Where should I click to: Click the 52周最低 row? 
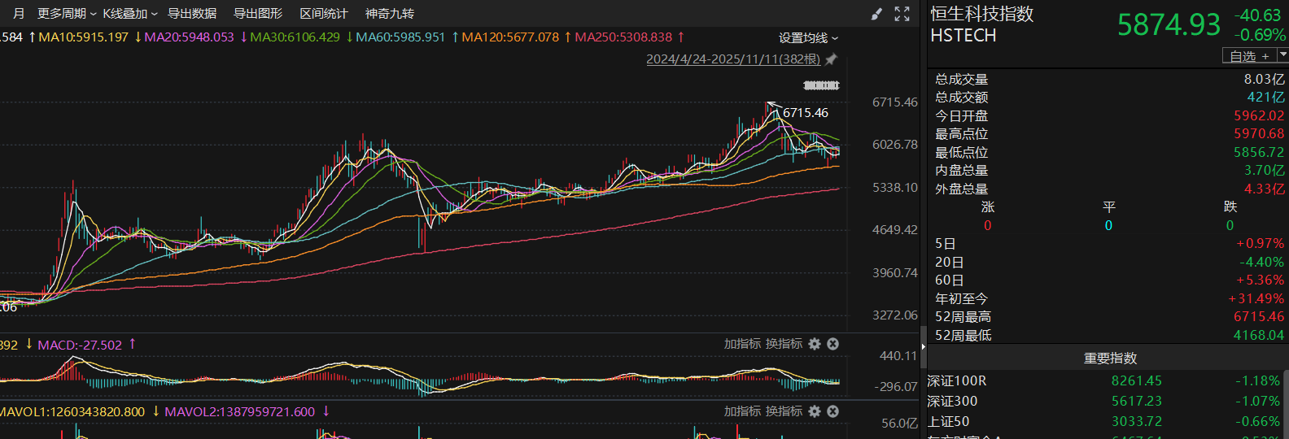click(1109, 335)
